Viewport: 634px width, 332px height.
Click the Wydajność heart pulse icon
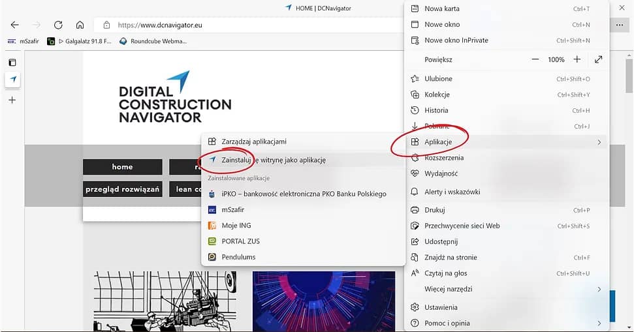(415, 174)
